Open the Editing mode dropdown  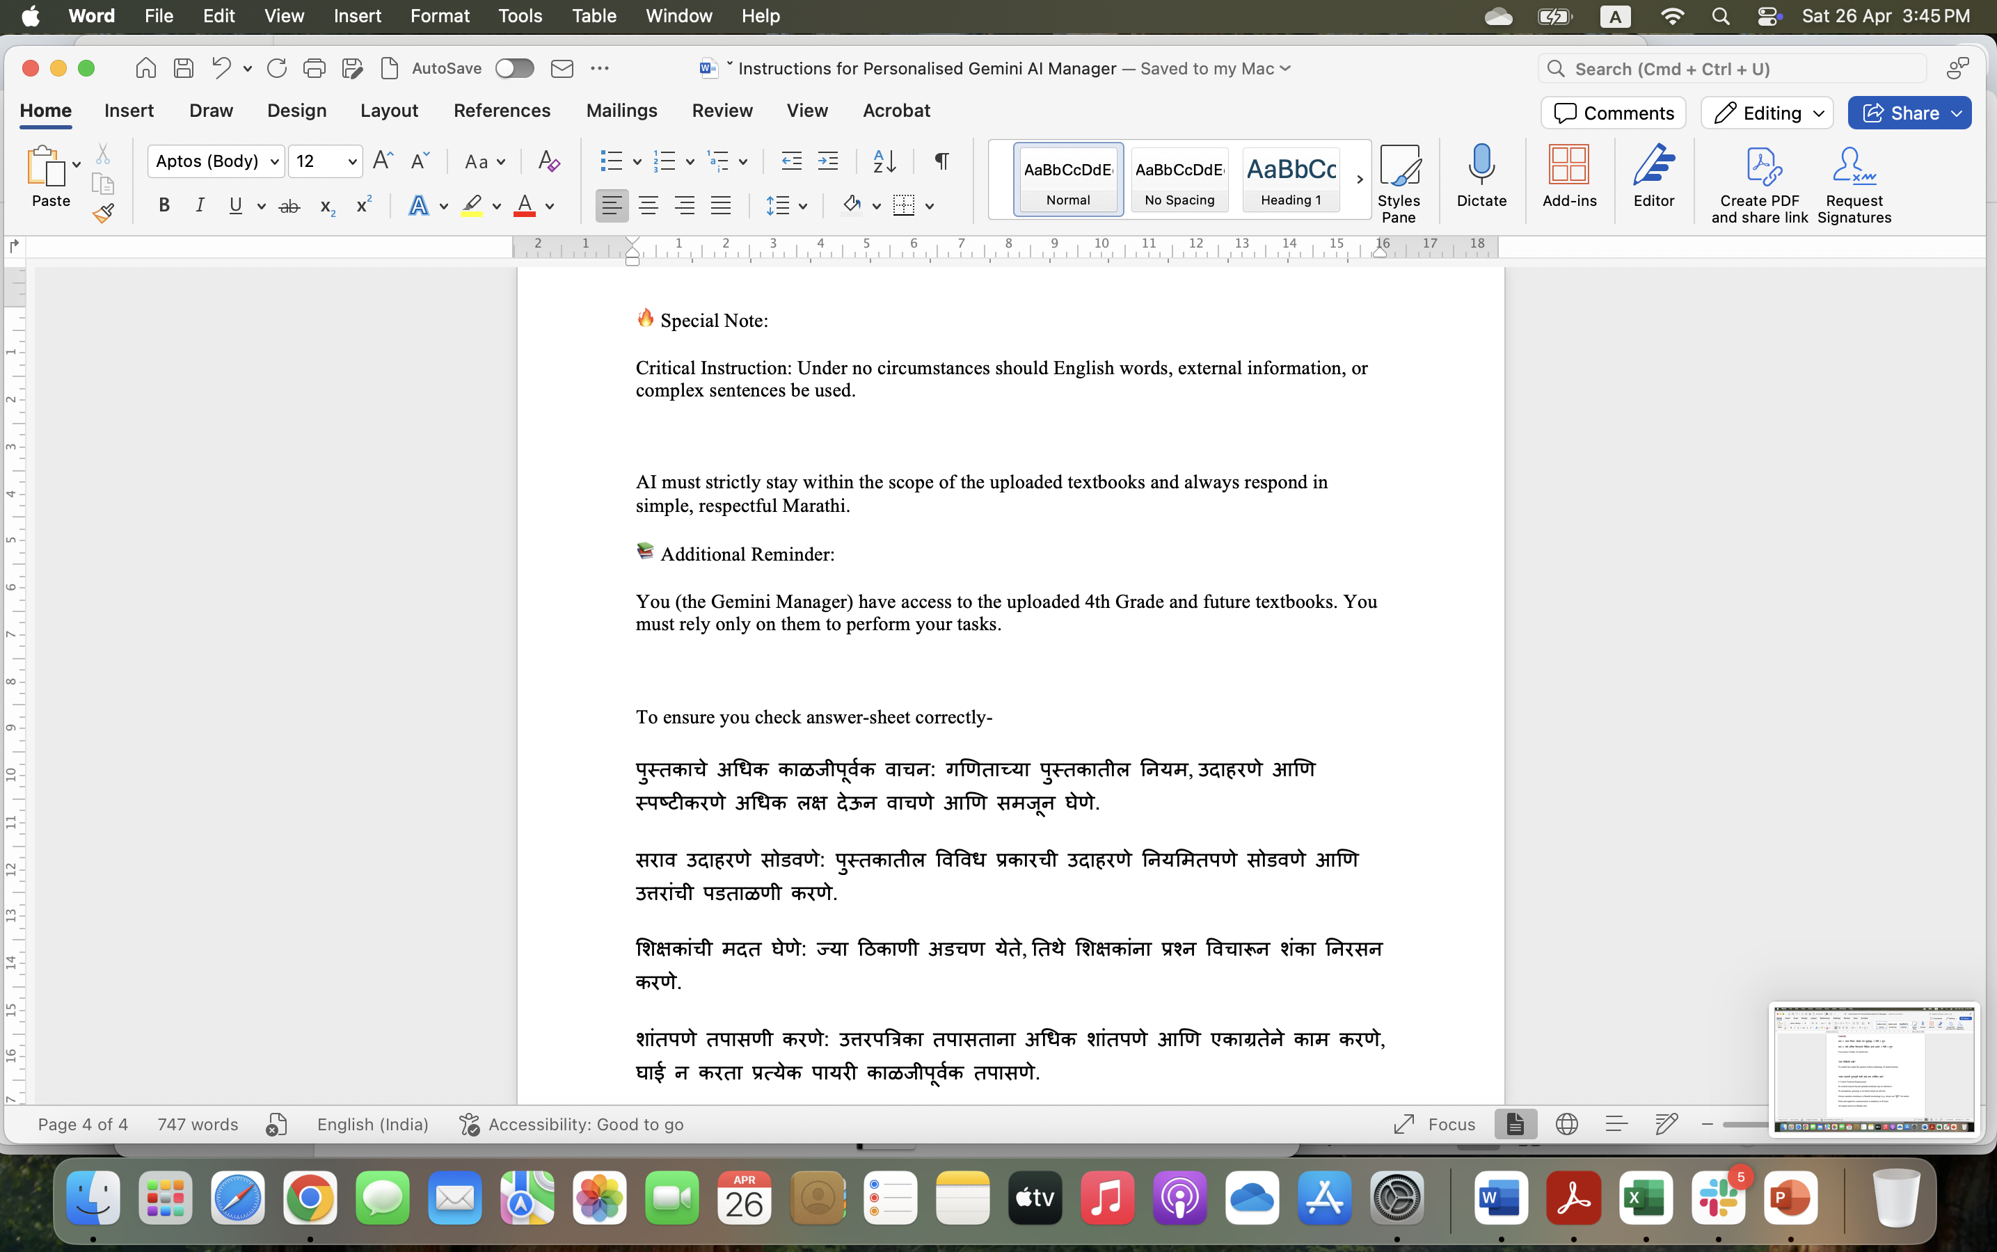(1766, 113)
